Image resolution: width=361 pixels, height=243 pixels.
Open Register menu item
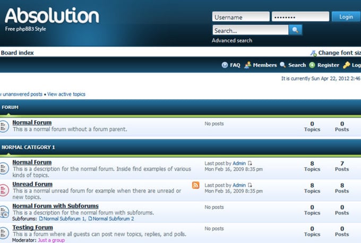pyautogui.click(x=328, y=65)
